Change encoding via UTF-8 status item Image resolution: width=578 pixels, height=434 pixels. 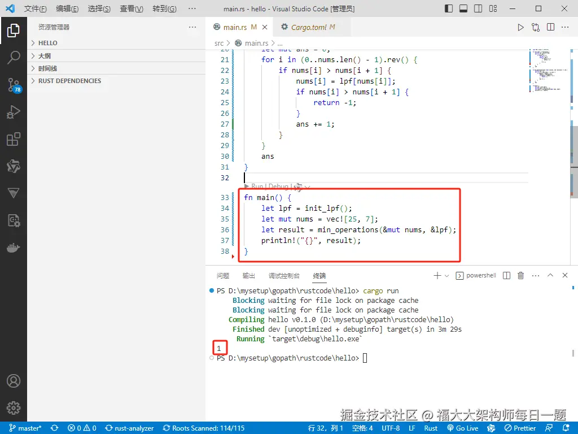point(391,428)
